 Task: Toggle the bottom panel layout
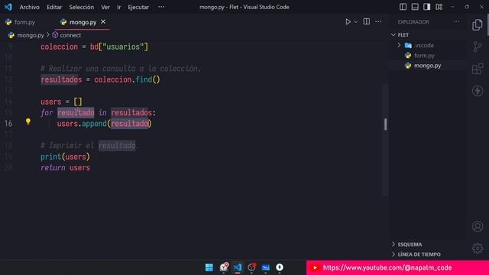[x=415, y=7]
